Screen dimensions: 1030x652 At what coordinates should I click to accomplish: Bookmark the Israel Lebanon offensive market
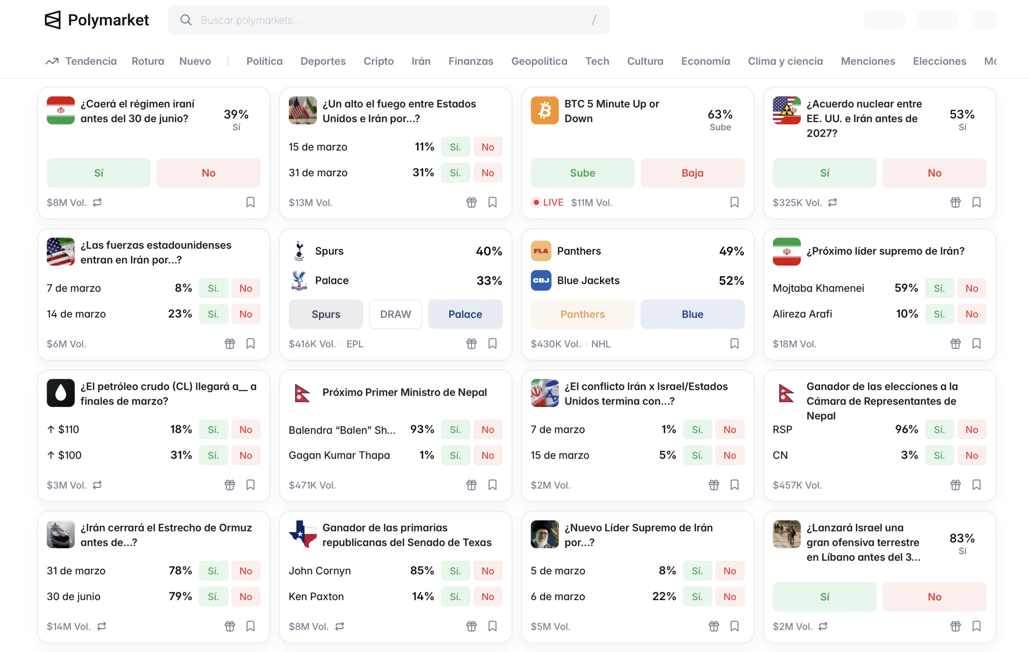(x=976, y=626)
